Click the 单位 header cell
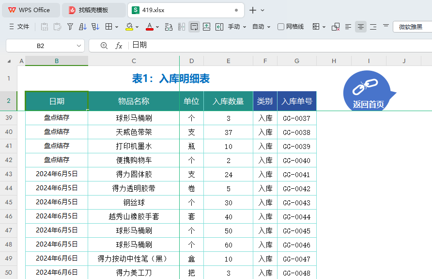Screen dimensions: 432x279 pyautogui.click(x=191, y=101)
